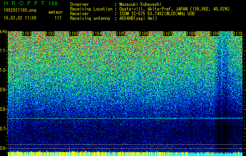Click the Ogata-vill. Akita-Pref. JAPAN location text
The width and height of the screenshot is (246, 156).
174,9
